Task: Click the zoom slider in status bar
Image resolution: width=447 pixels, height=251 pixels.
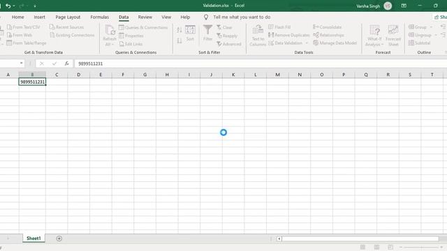Action: pyautogui.click(x=421, y=248)
